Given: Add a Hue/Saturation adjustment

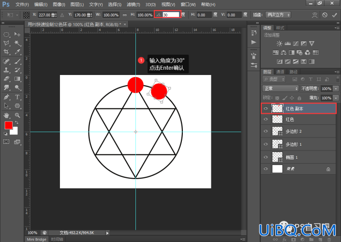Looking at the screenshot, I should click(x=276, y=52).
